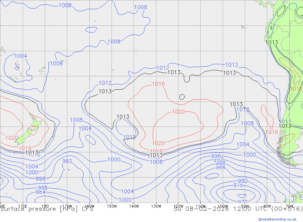Image resolution: width=303 pixels, height=222 pixels.
Task: Click the 130W longitude axis label
Action: (x=156, y=206)
